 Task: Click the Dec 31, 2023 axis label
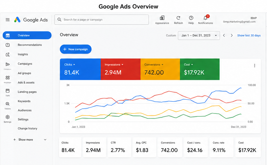(239, 127)
